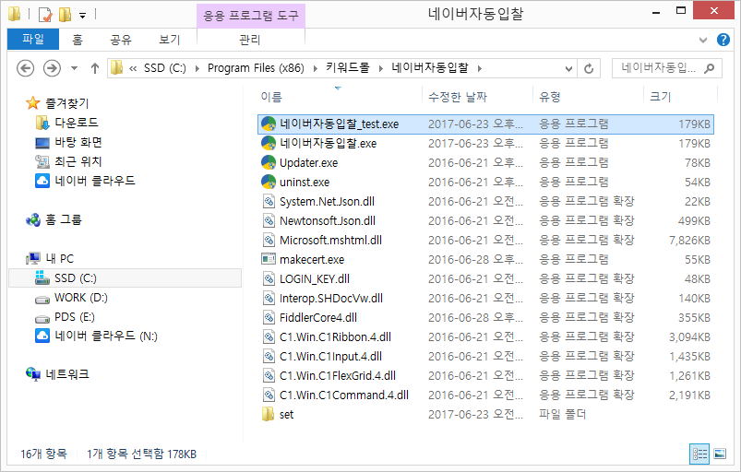Open the quick access toolbar customize dropdown
Screen dimensions: 741x472
tap(82, 16)
